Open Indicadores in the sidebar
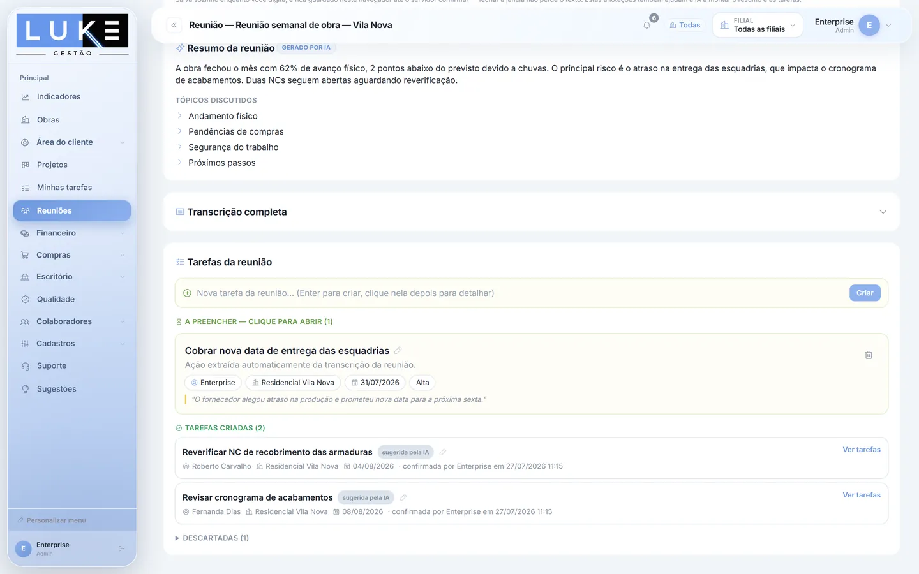This screenshot has width=919, height=574. coord(72,97)
